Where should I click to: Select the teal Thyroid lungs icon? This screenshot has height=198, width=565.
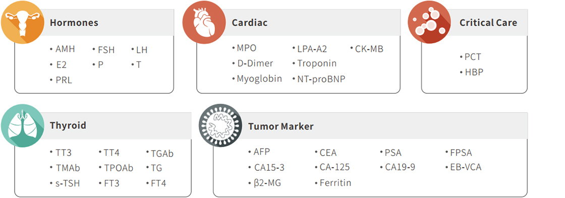coord(22,125)
